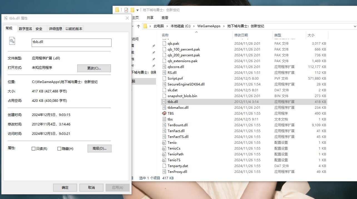357x199 pixels.
Task: Click inside the tbb.dll filename text field
Action: 71,42
